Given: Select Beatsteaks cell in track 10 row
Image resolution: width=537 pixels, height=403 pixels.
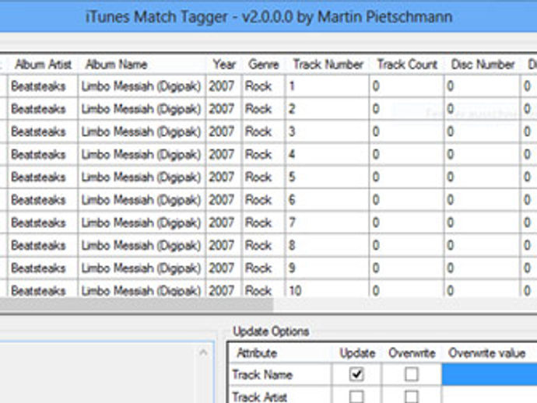Looking at the screenshot, I should point(43,290).
